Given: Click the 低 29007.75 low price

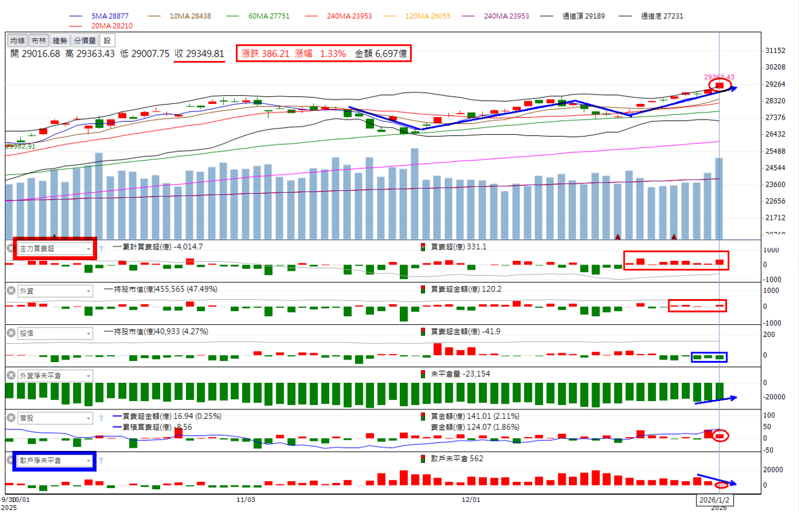Looking at the screenshot, I should click(x=145, y=54).
